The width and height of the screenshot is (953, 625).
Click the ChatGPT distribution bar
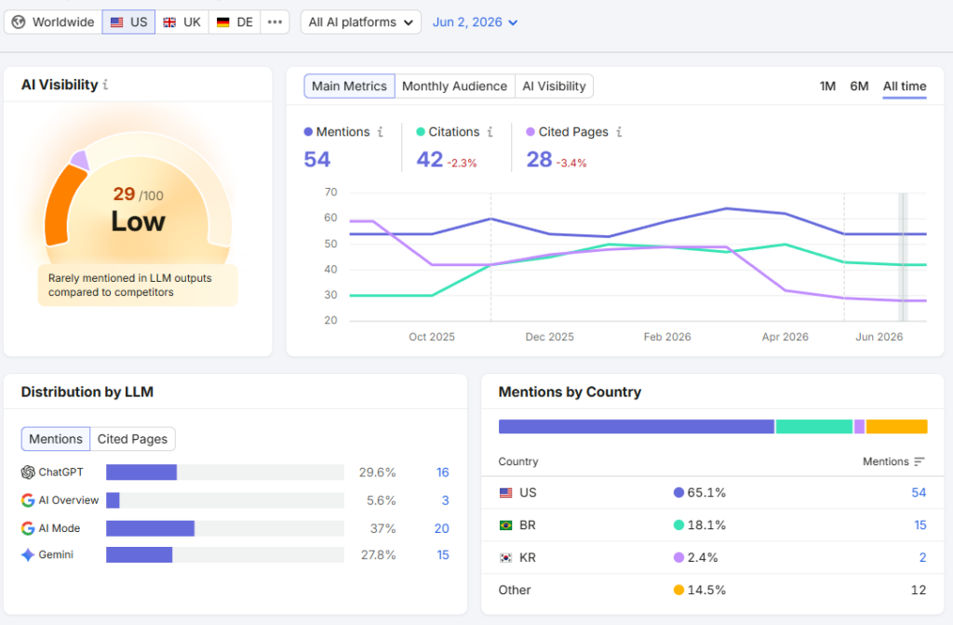point(141,472)
